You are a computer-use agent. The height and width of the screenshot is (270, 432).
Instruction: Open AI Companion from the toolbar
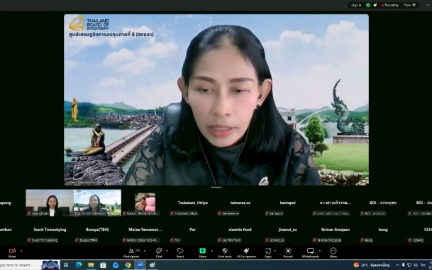pos(246,252)
